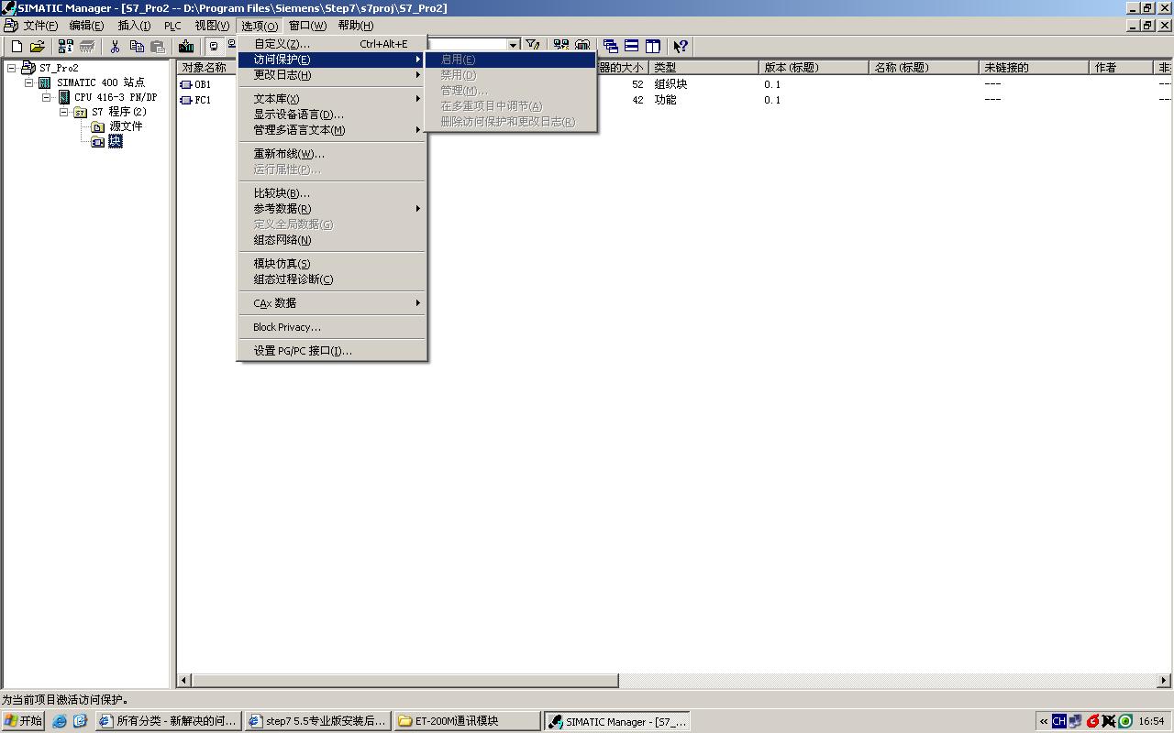Open the 视图 menu

tap(212, 26)
